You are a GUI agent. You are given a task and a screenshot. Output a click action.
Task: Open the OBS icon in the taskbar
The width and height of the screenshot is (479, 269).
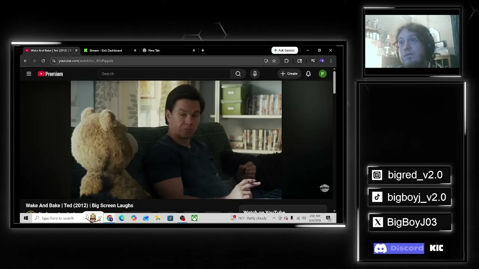tap(182, 218)
